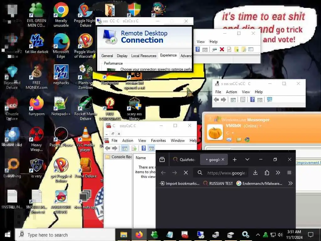Viewport: 321px width, 241px height.
Task: Expand the Messenger online status dropdown
Action: tap(260, 126)
